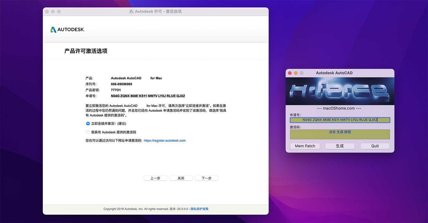Click the 上一步 (Back) button

[x=155, y=178]
